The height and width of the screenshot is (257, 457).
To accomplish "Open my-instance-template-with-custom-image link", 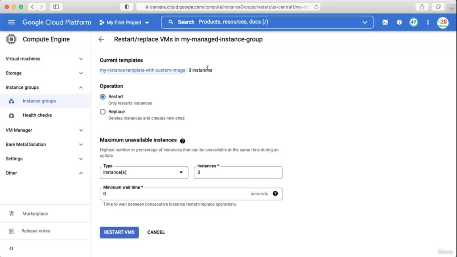I will click(x=143, y=70).
